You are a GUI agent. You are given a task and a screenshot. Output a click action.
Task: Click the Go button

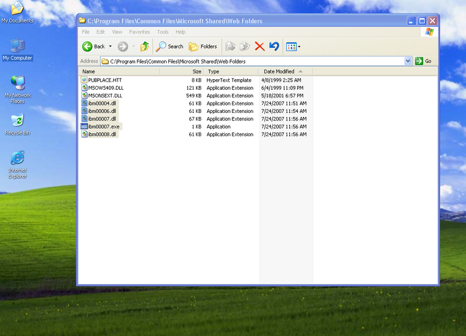click(423, 61)
